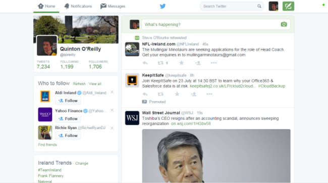The width and height of the screenshot is (328, 183).
Task: Open Aldi Ireland account name
Action: pos(66,93)
